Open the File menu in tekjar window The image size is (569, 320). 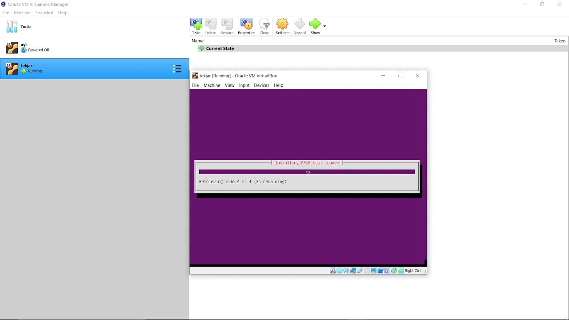pos(196,85)
